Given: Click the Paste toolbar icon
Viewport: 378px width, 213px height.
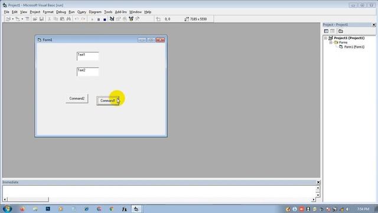Looking at the screenshot, I should pos(62,19).
